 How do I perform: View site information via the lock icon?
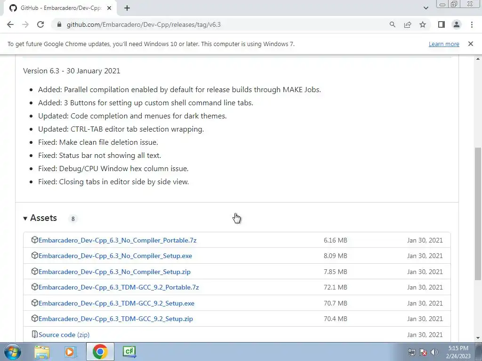tap(59, 24)
